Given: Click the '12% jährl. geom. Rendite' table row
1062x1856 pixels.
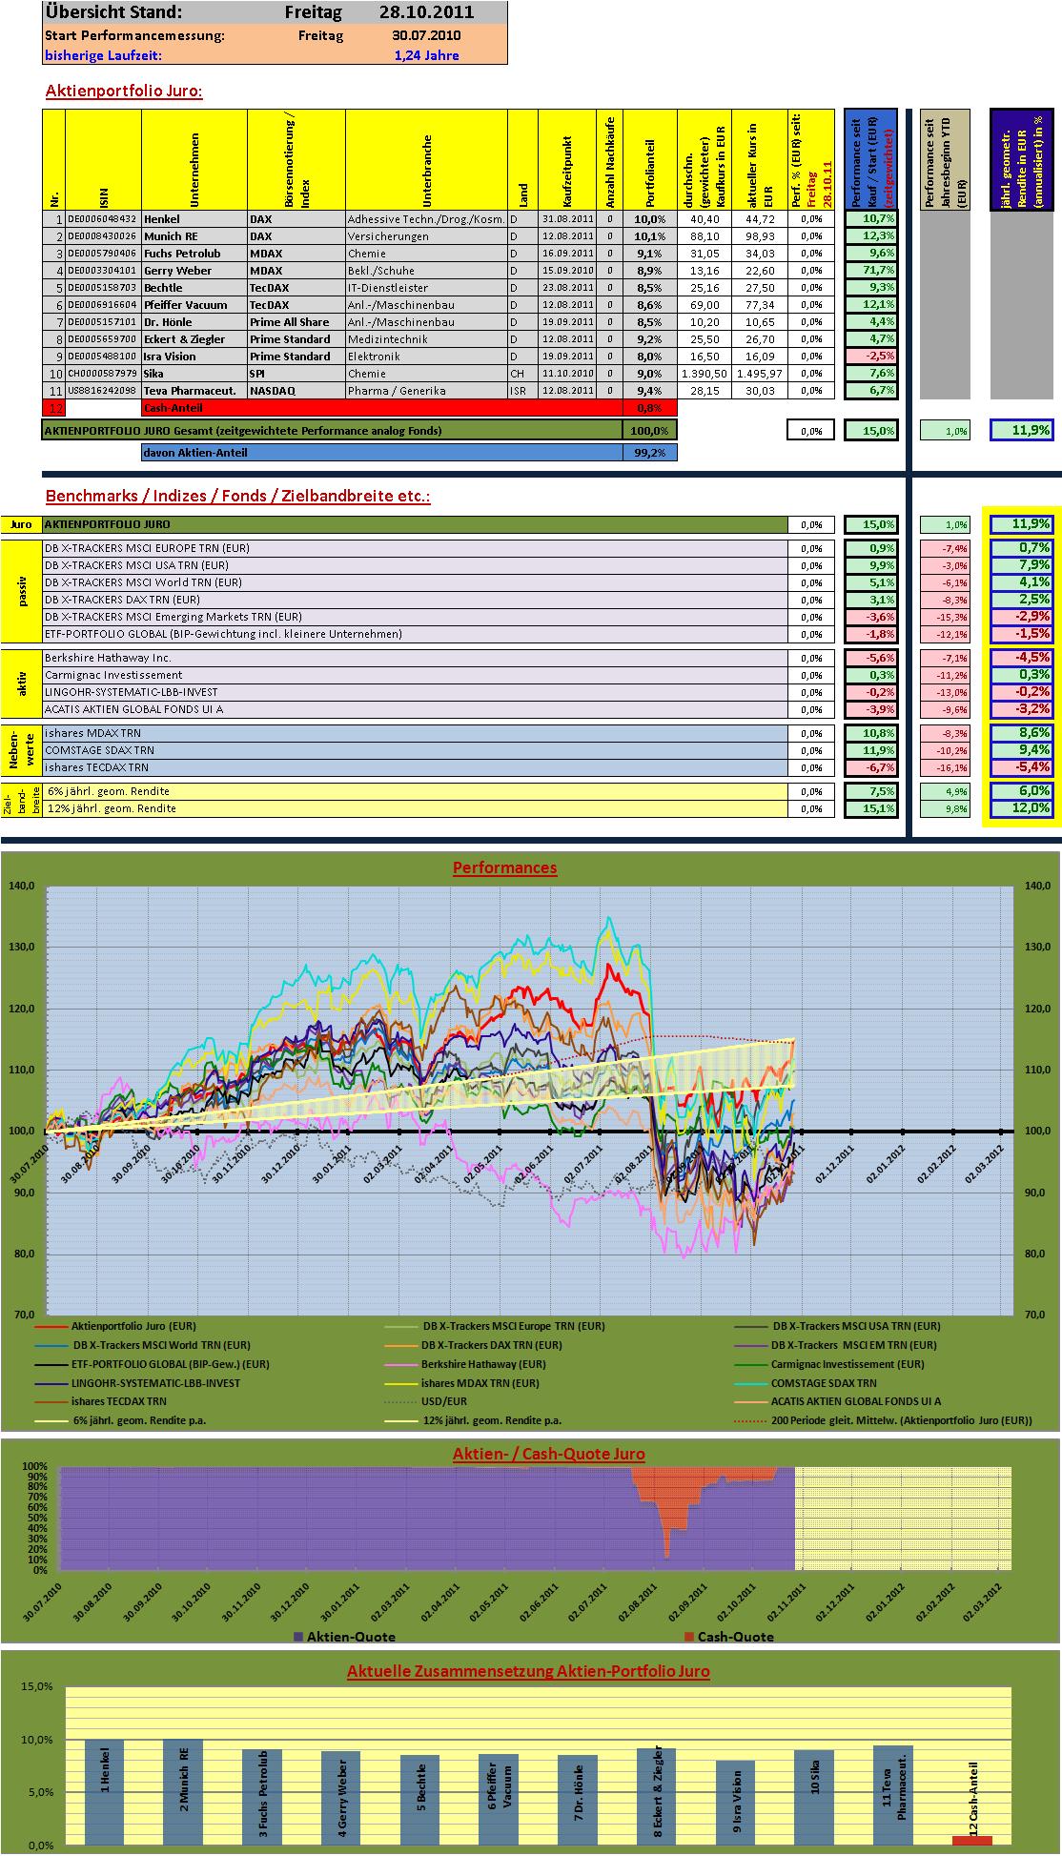Looking at the screenshot, I should (415, 808).
